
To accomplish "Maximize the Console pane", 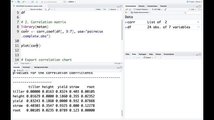I will click(x=121, y=67).
